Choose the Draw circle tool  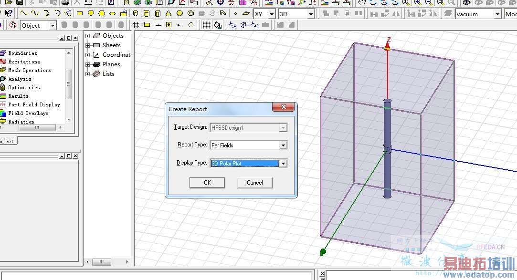pyautogui.click(x=91, y=13)
